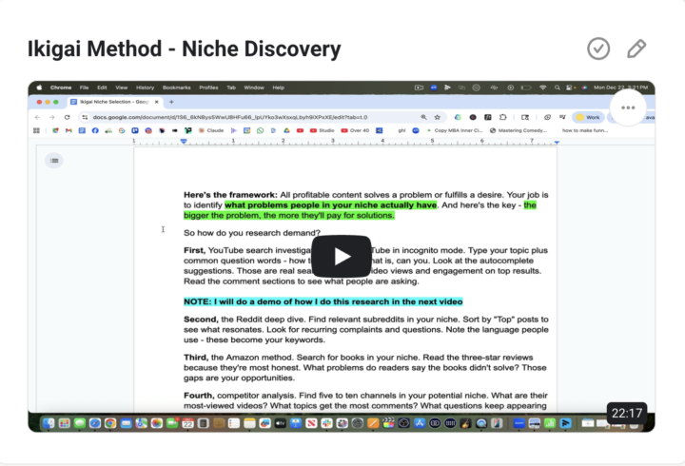Open the Chrome extensions puzzle icon
Image resolution: width=685 pixels, height=466 pixels.
(503, 117)
